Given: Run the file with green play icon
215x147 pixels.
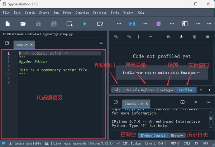Looking at the screenshot, I should tap(85, 24).
